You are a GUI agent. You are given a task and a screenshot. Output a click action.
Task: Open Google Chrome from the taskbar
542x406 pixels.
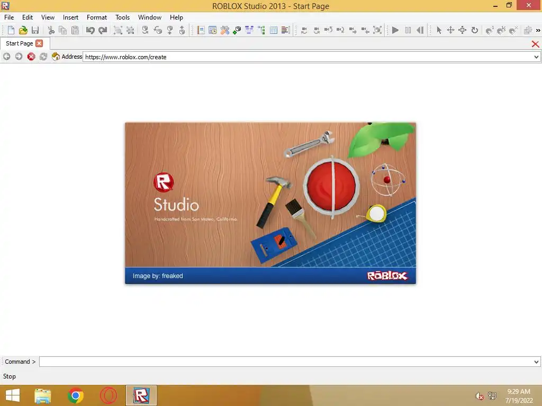pos(76,395)
